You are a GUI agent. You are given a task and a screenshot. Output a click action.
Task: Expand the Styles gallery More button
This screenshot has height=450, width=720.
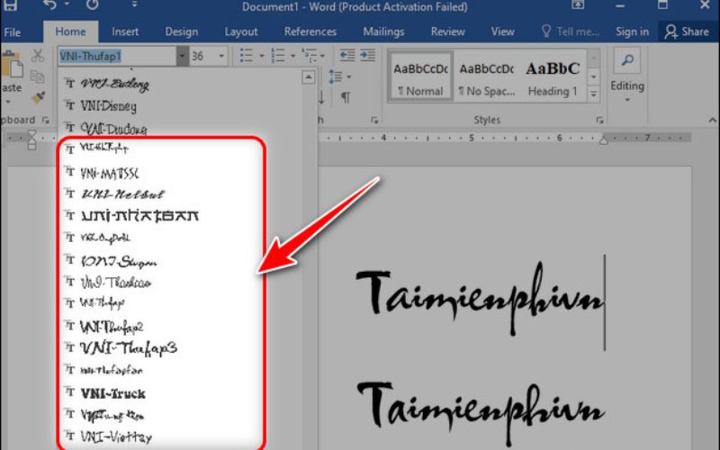tap(593, 94)
